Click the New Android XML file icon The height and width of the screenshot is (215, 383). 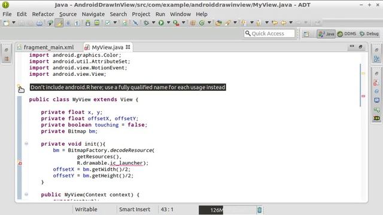click(x=125, y=23)
